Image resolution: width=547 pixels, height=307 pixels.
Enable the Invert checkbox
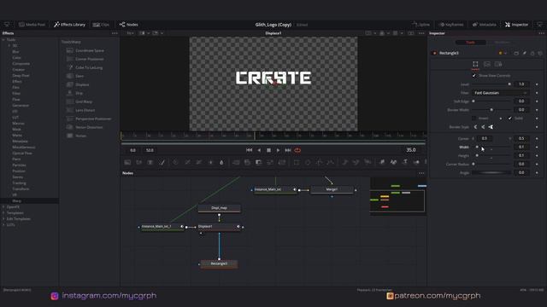(x=474, y=119)
